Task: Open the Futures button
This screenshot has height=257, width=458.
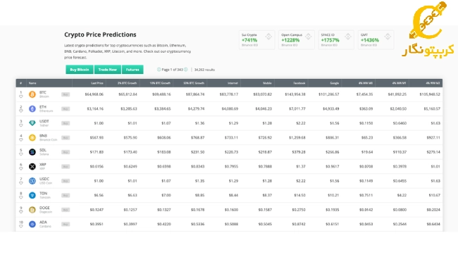Action: click(132, 70)
